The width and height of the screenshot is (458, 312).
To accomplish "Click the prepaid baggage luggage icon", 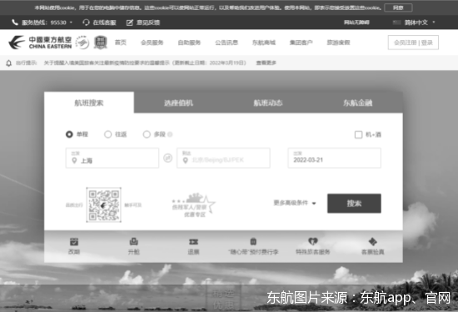I will coord(253,241).
